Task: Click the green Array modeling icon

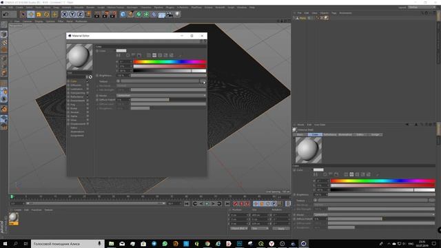Action: click(146, 14)
